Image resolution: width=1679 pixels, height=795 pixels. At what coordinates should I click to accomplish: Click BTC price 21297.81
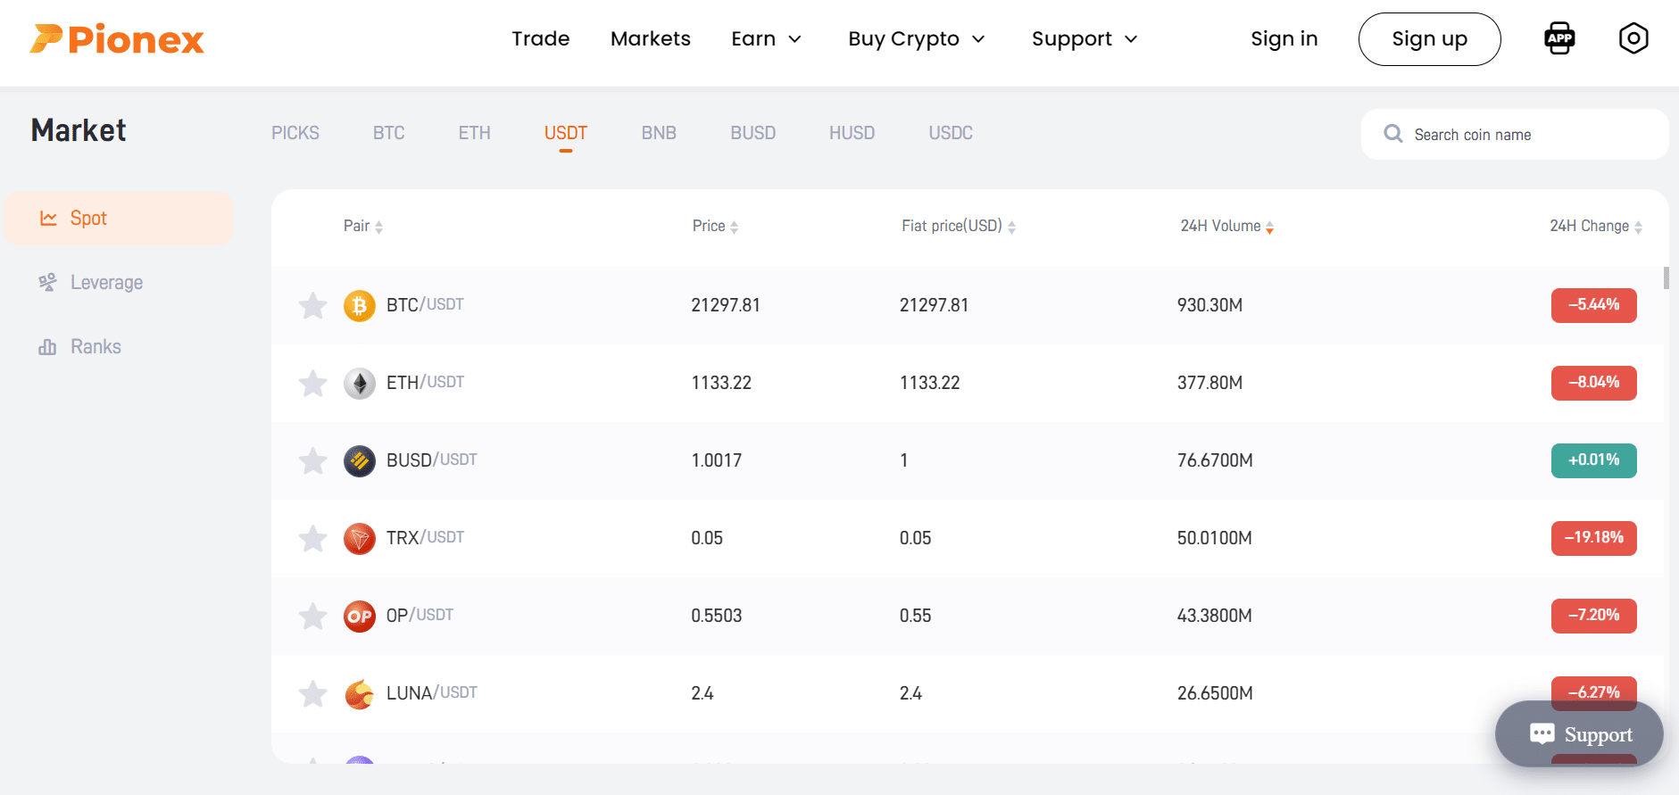(x=726, y=305)
